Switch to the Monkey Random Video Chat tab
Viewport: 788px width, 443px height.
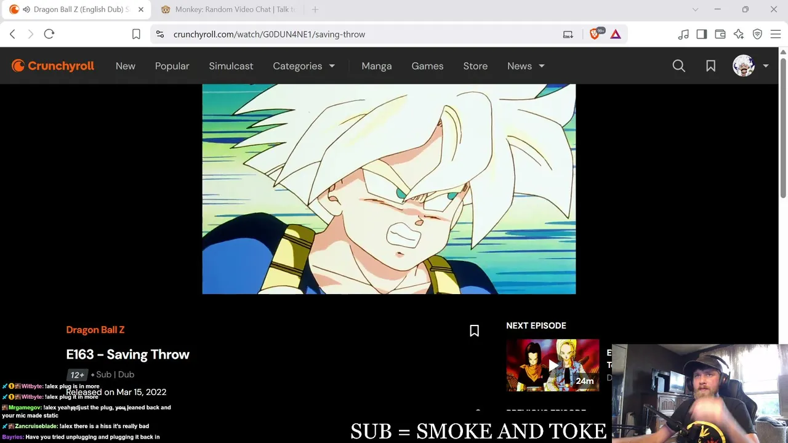[228, 10]
